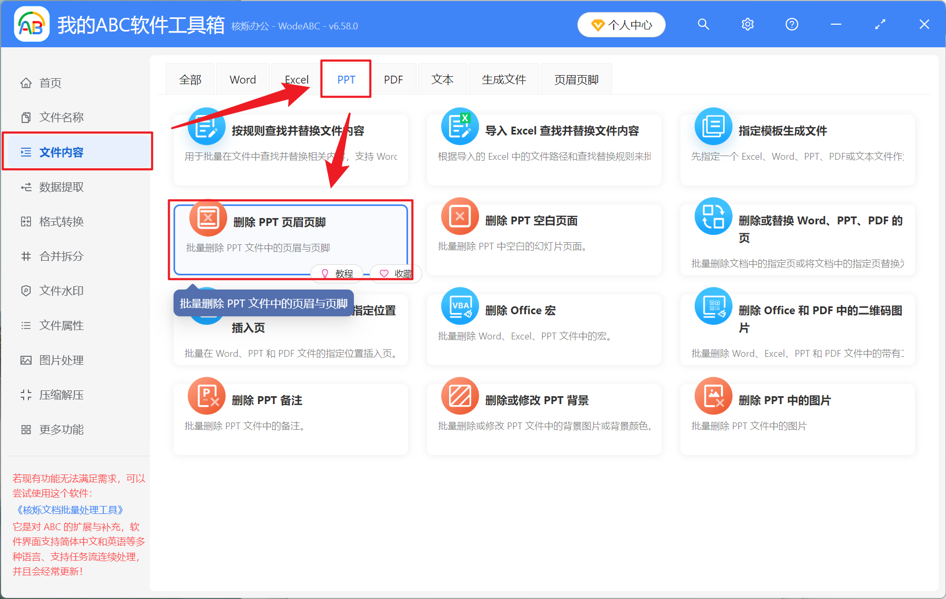Click the 删除 PPT 备注 icon
The image size is (946, 599).
207,396
